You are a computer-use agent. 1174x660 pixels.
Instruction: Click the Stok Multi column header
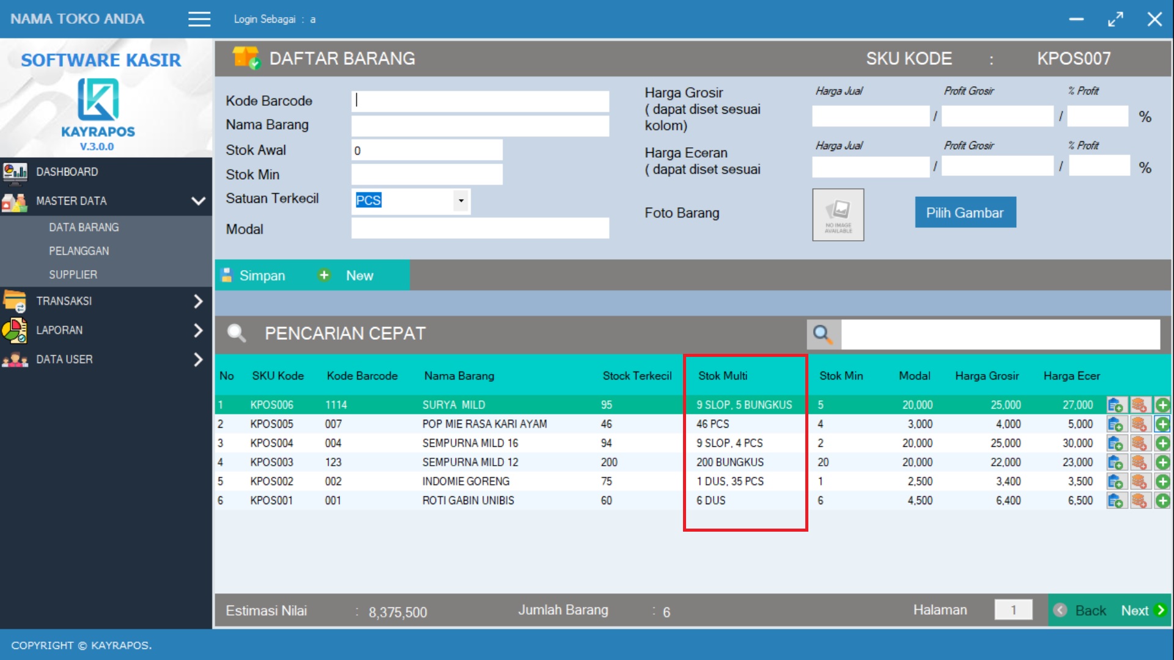pos(723,376)
